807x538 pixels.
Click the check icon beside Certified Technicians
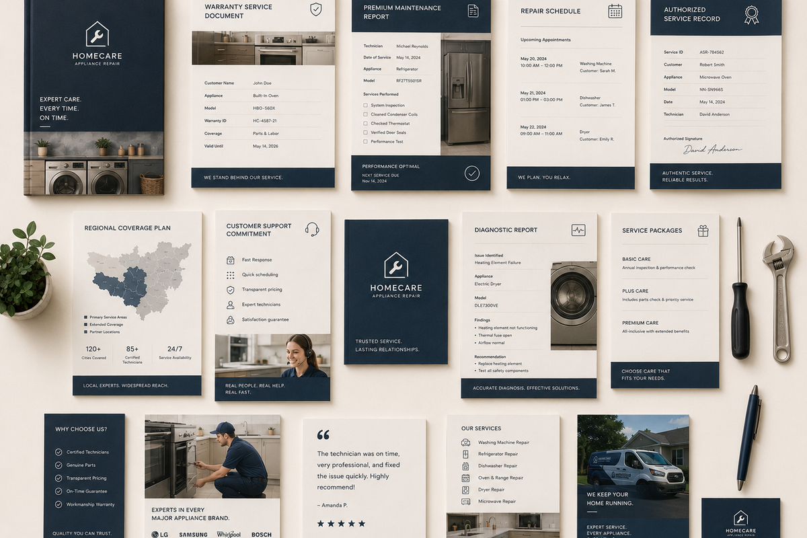coord(59,452)
